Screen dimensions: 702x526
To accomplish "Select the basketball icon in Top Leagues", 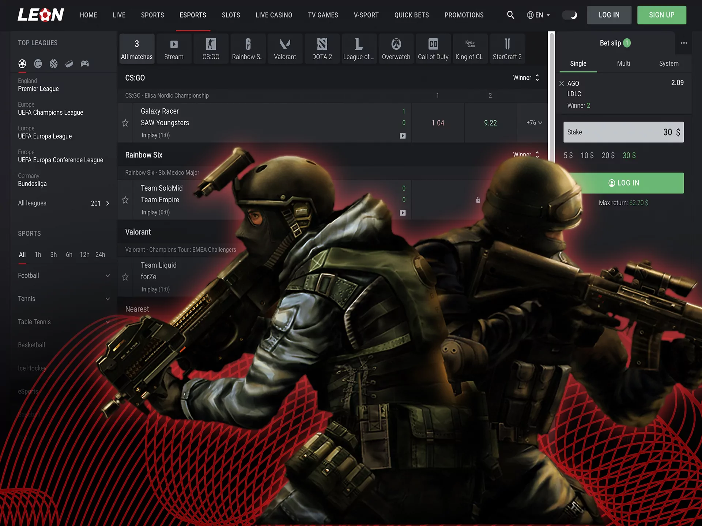I will tap(54, 64).
